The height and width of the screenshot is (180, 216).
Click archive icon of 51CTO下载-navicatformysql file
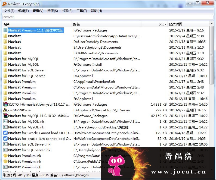[x=5, y=104]
